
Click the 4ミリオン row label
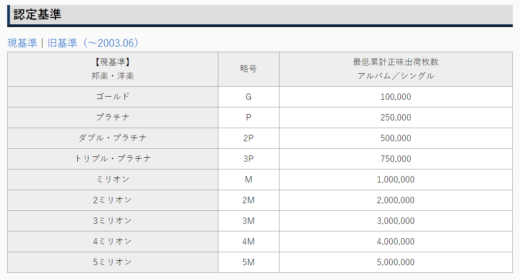point(113,241)
